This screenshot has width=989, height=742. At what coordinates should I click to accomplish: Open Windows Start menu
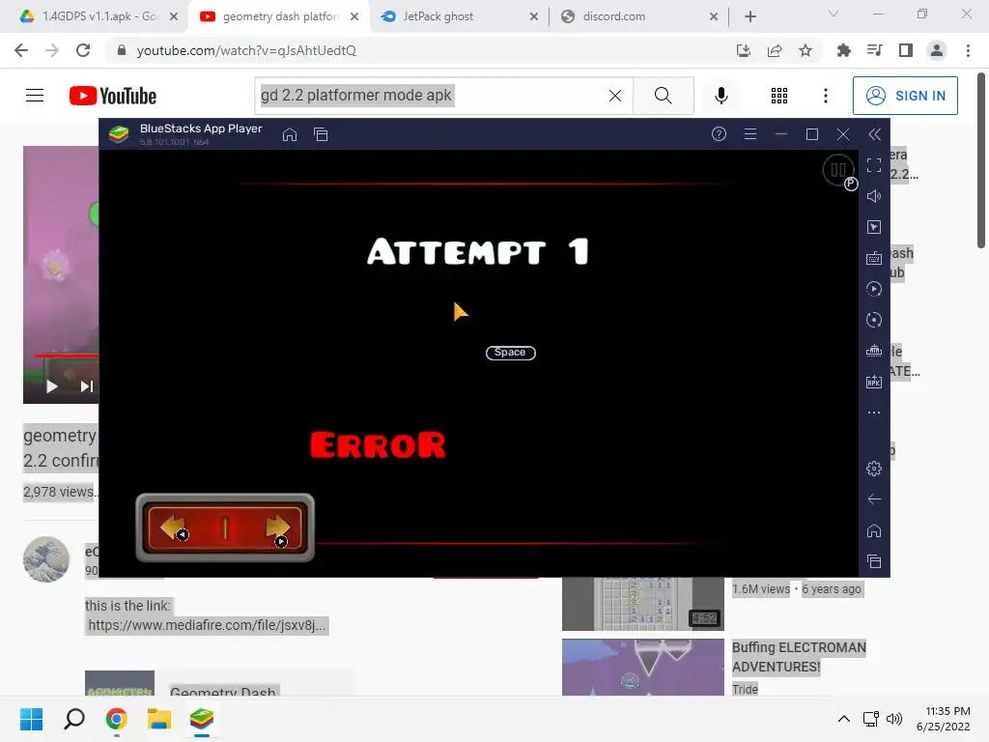pos(31,719)
